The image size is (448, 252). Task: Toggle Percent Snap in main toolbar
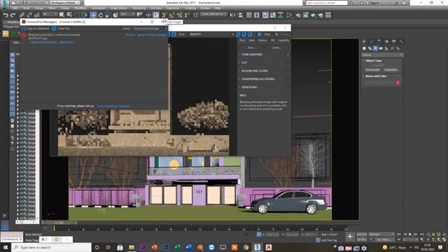[x=179, y=15]
